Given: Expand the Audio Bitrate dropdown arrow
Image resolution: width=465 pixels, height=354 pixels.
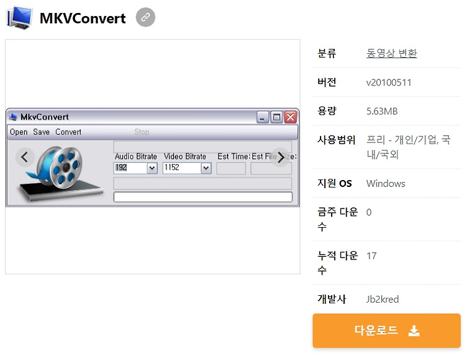Looking at the screenshot, I should coord(152,168).
